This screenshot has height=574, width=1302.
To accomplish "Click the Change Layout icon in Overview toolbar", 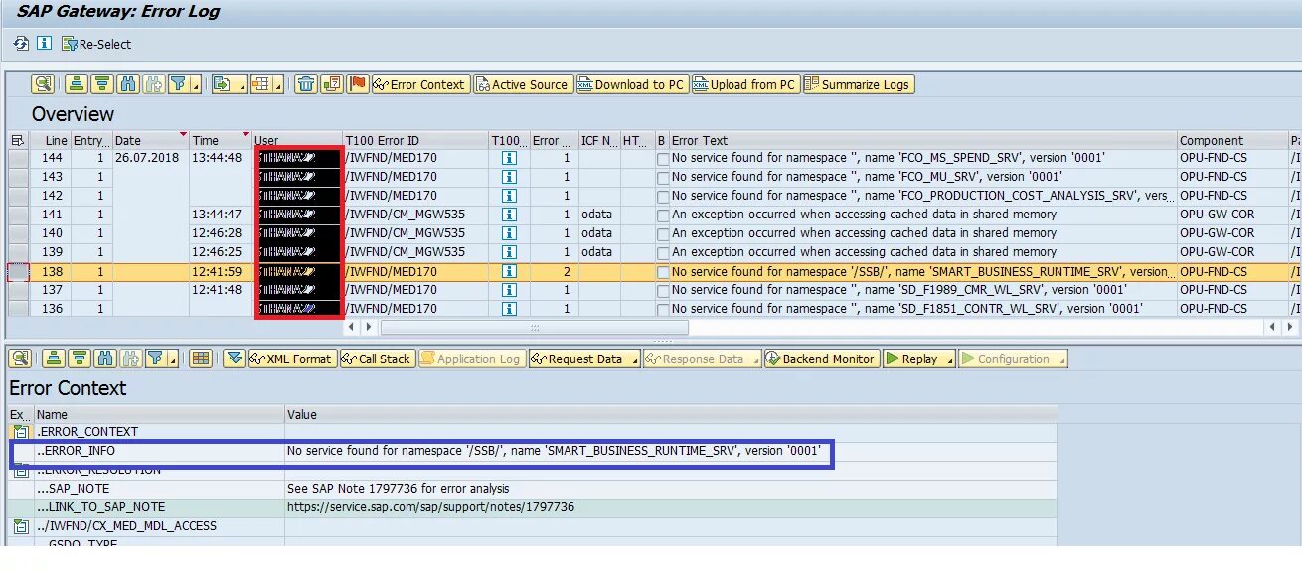I will pyautogui.click(x=261, y=84).
